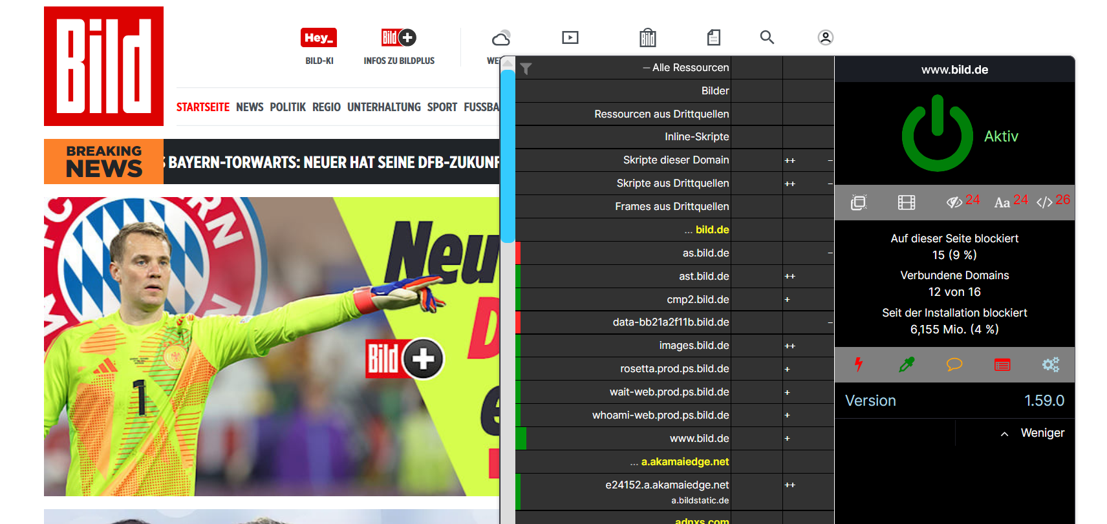This screenshot has height=524, width=1107.
Task: Open the Manuel Neuer article image
Action: tap(272, 346)
